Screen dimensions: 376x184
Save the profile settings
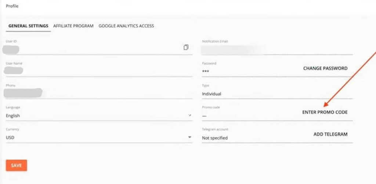[16, 165]
